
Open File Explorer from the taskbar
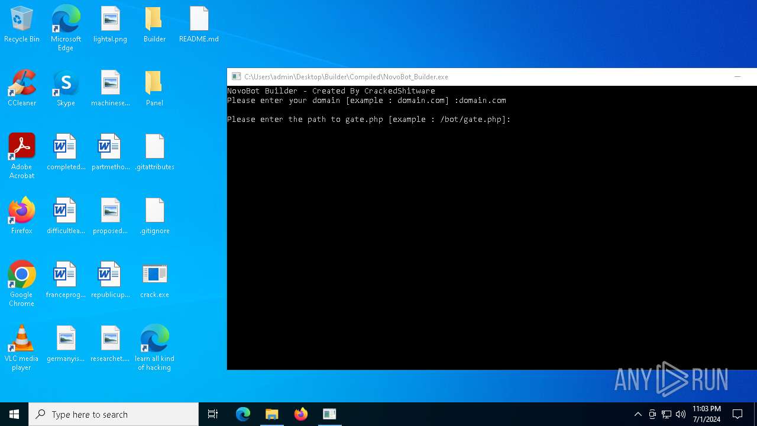coord(272,414)
